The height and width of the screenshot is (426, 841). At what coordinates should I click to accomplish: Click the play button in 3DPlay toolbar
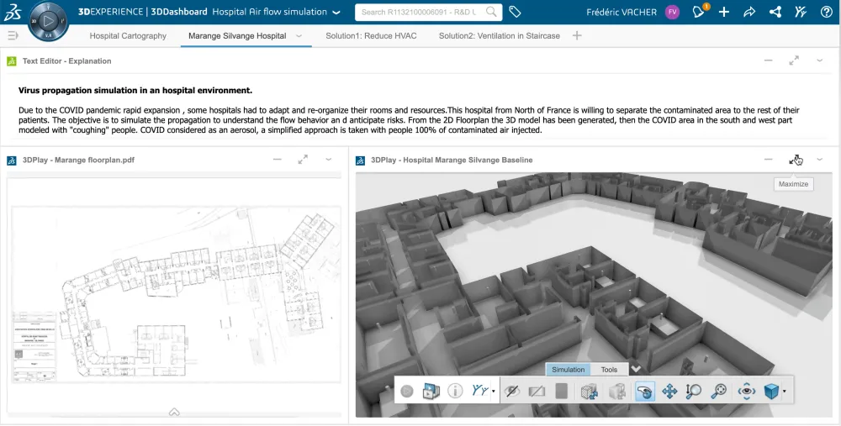coord(407,392)
